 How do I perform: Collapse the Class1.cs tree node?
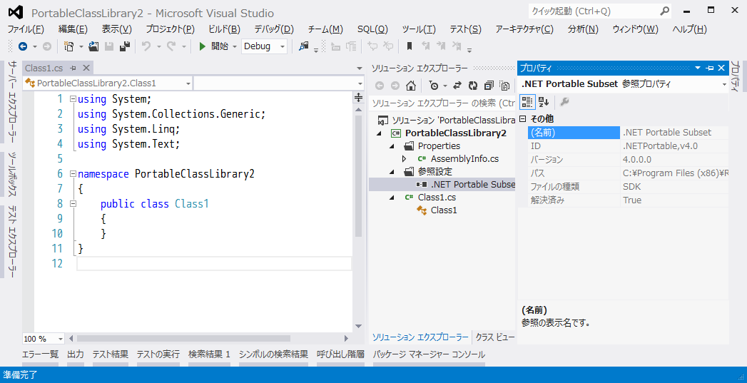[x=392, y=198]
